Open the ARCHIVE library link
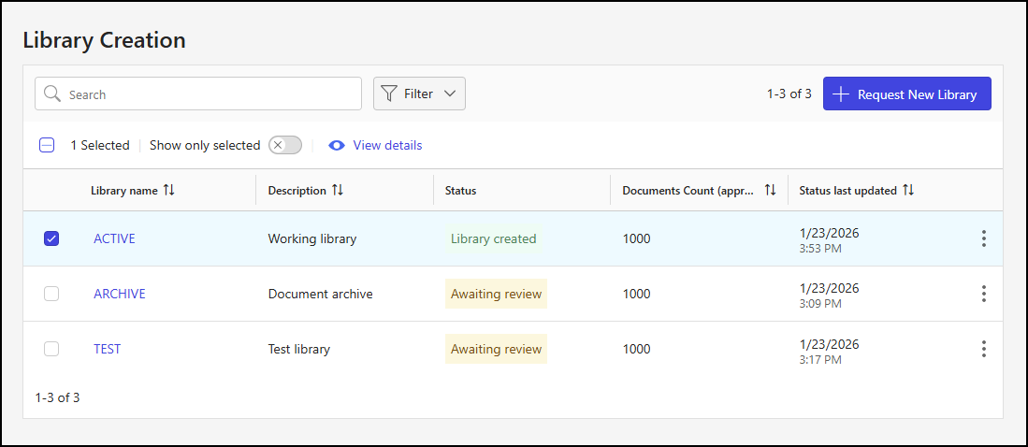This screenshot has height=447, width=1028. coord(120,294)
